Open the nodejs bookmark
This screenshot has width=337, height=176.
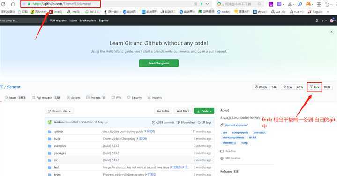tap(224, 12)
